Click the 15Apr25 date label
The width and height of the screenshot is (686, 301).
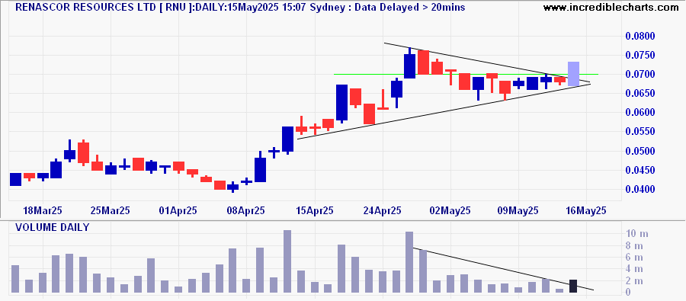click(315, 210)
